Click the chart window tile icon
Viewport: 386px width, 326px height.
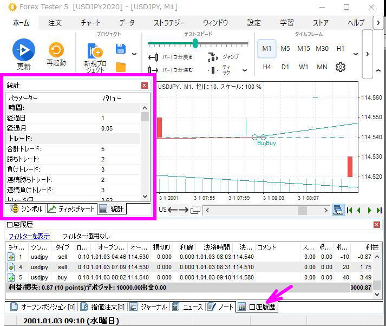pos(195,210)
